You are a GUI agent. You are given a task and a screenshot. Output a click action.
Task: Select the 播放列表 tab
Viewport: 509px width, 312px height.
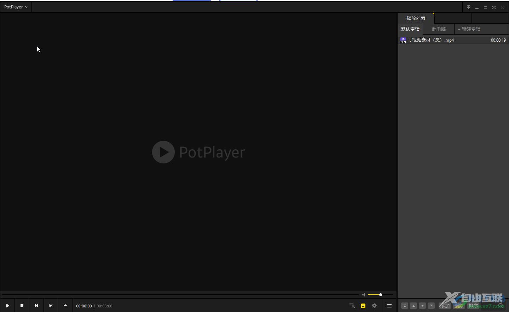(416, 18)
